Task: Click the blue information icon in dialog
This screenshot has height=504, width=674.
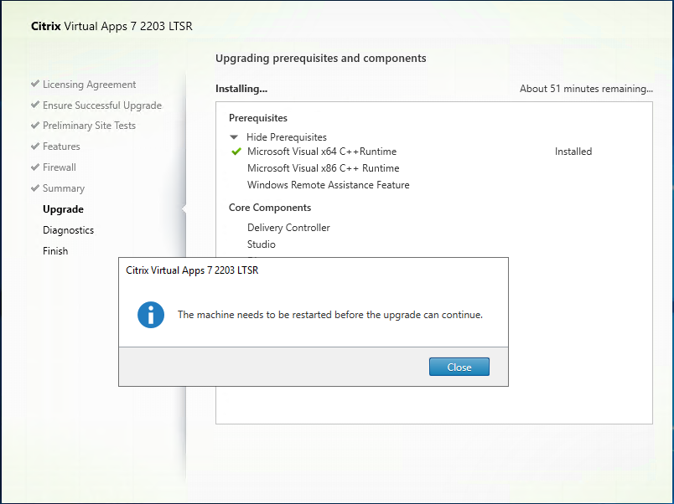Action: click(x=151, y=315)
